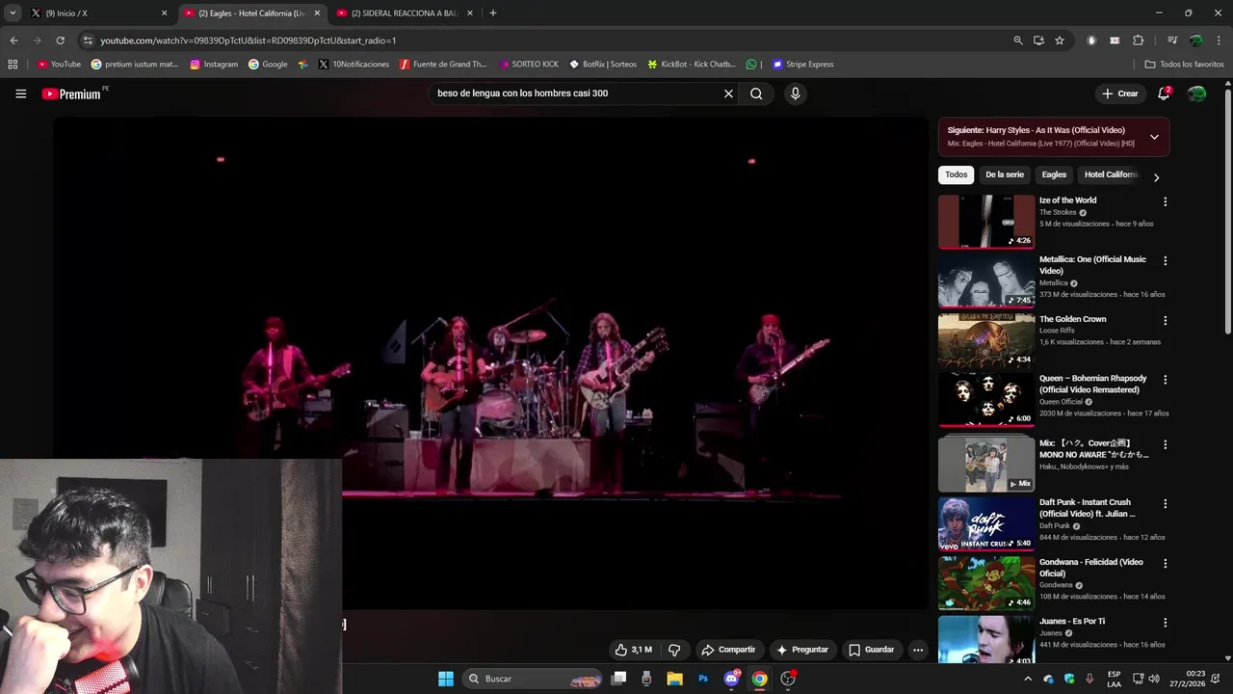1233x694 pixels.
Task: Bookmark this page with star icon
Action: [x=1060, y=40]
